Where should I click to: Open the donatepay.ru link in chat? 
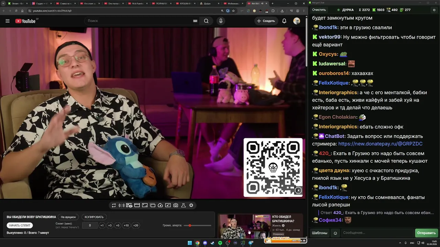pos(380,144)
